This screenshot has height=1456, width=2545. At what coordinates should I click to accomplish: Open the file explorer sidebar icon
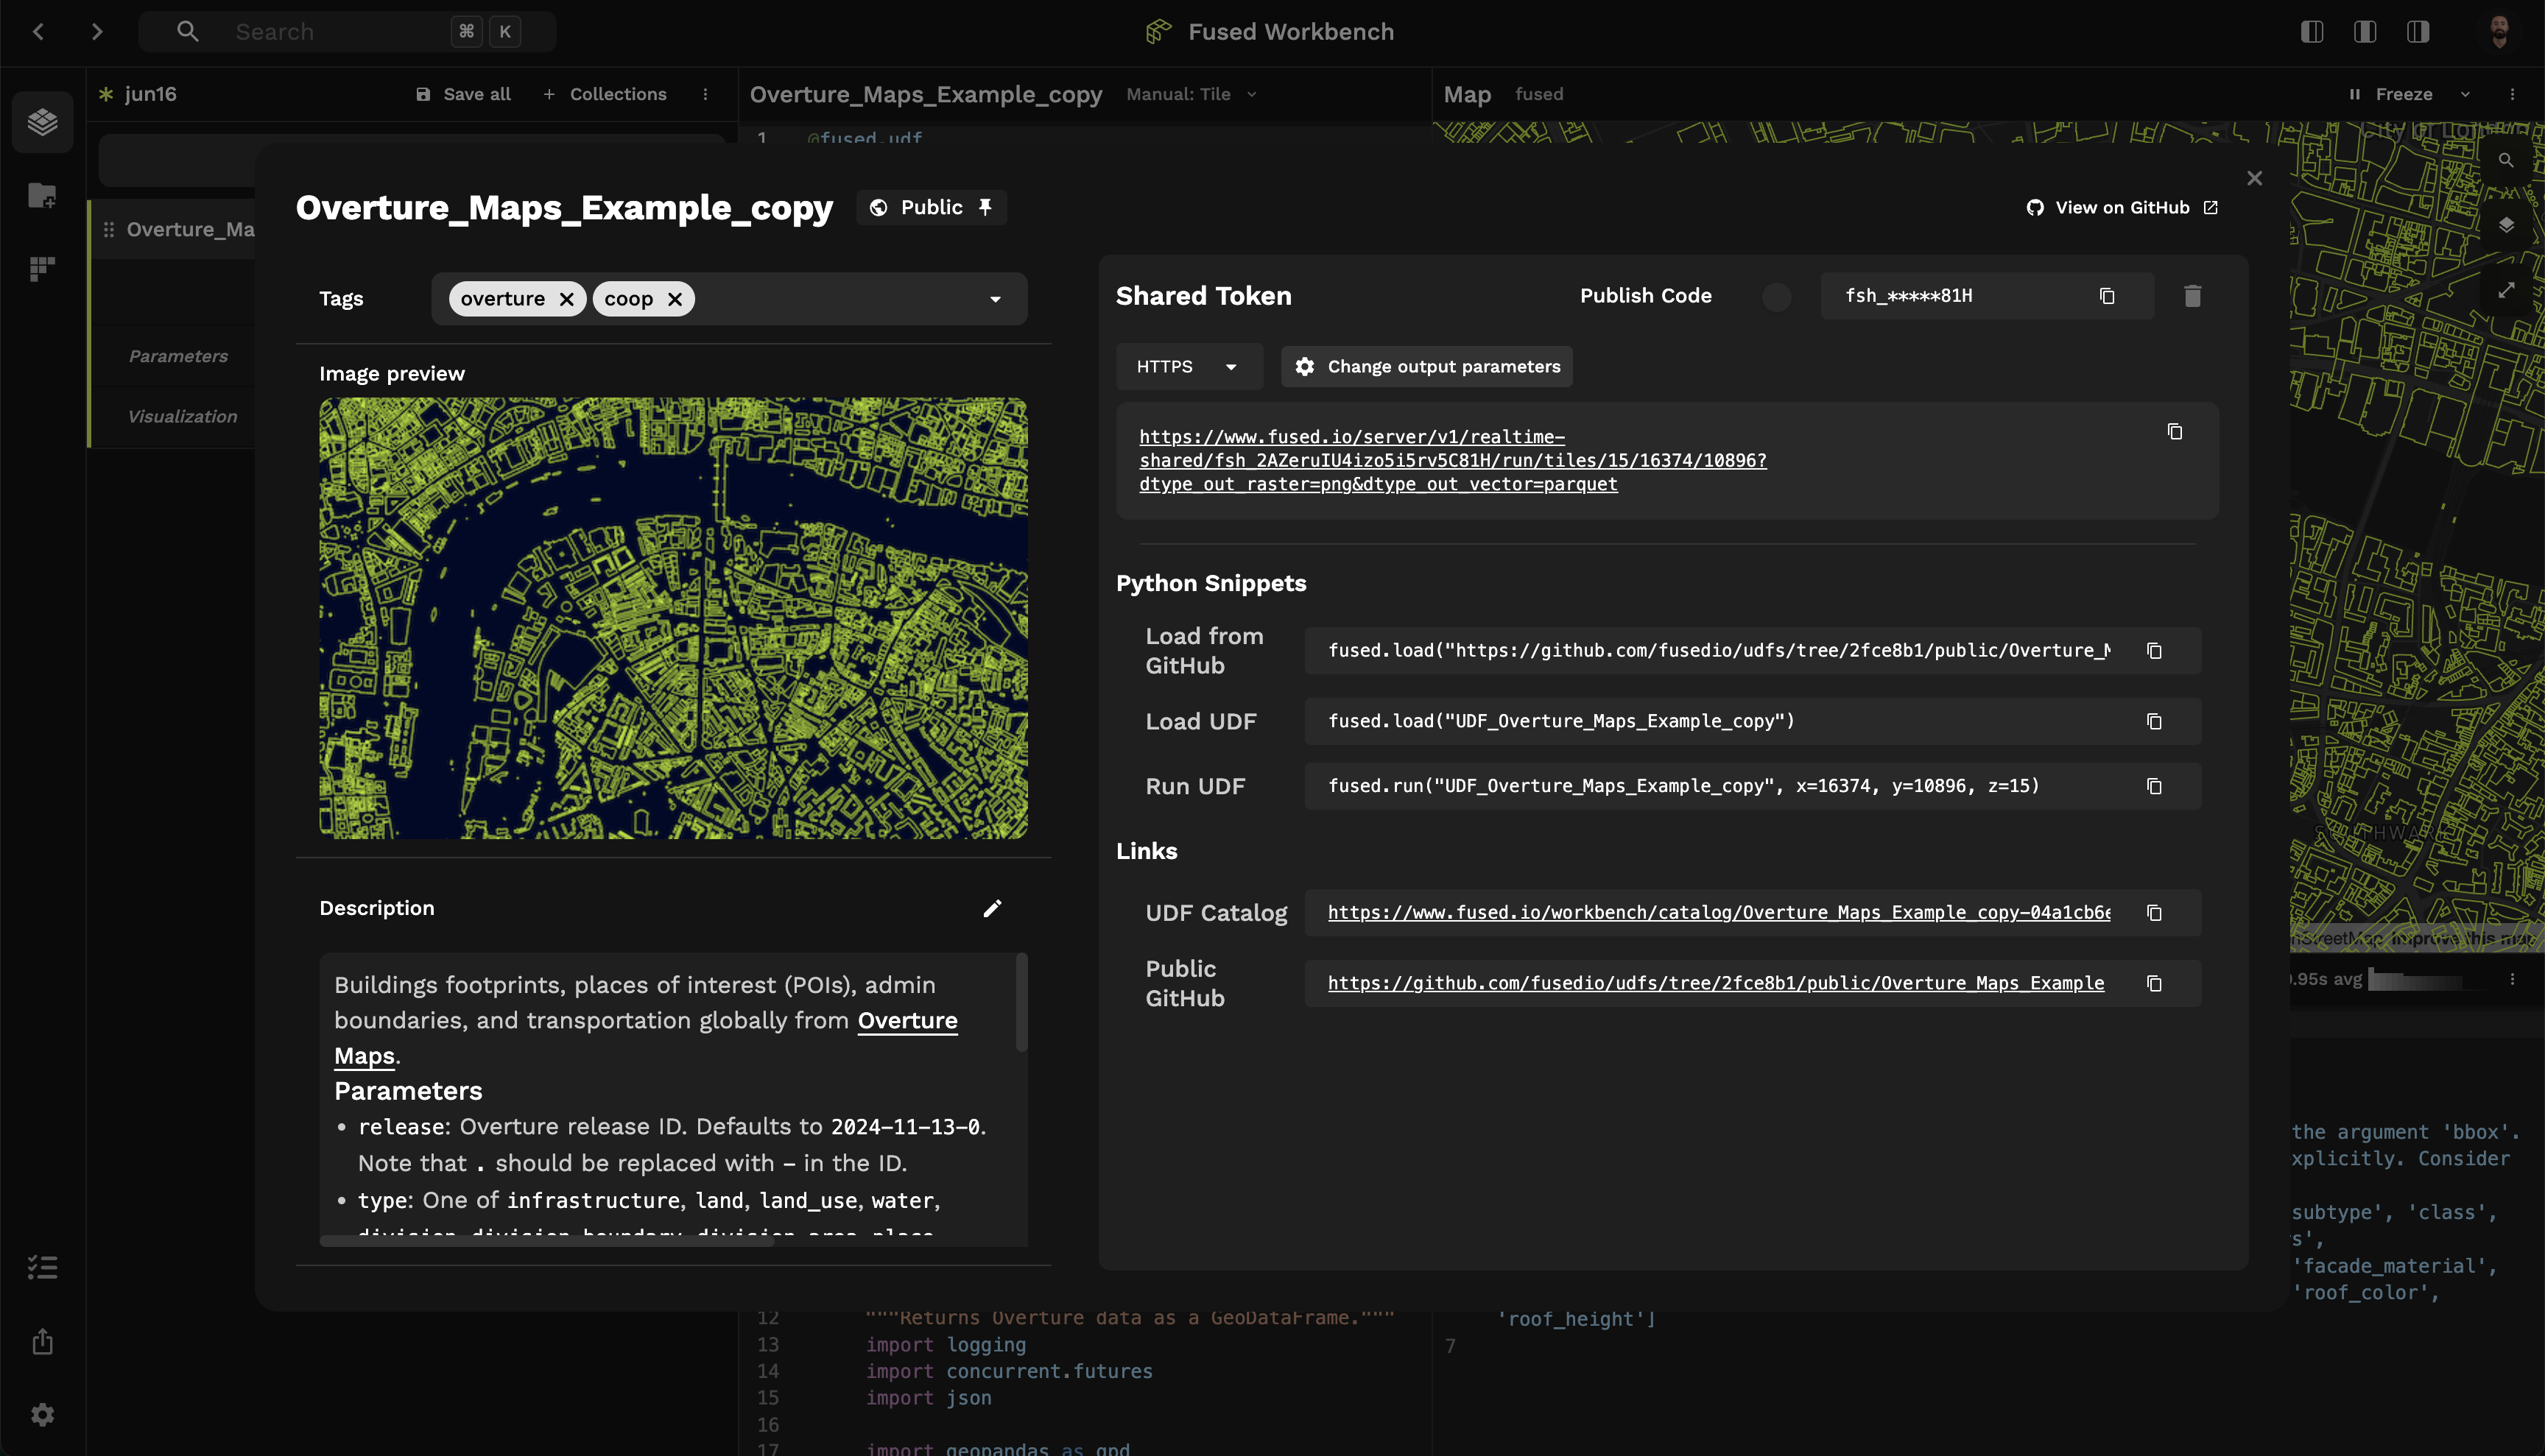tap(42, 195)
